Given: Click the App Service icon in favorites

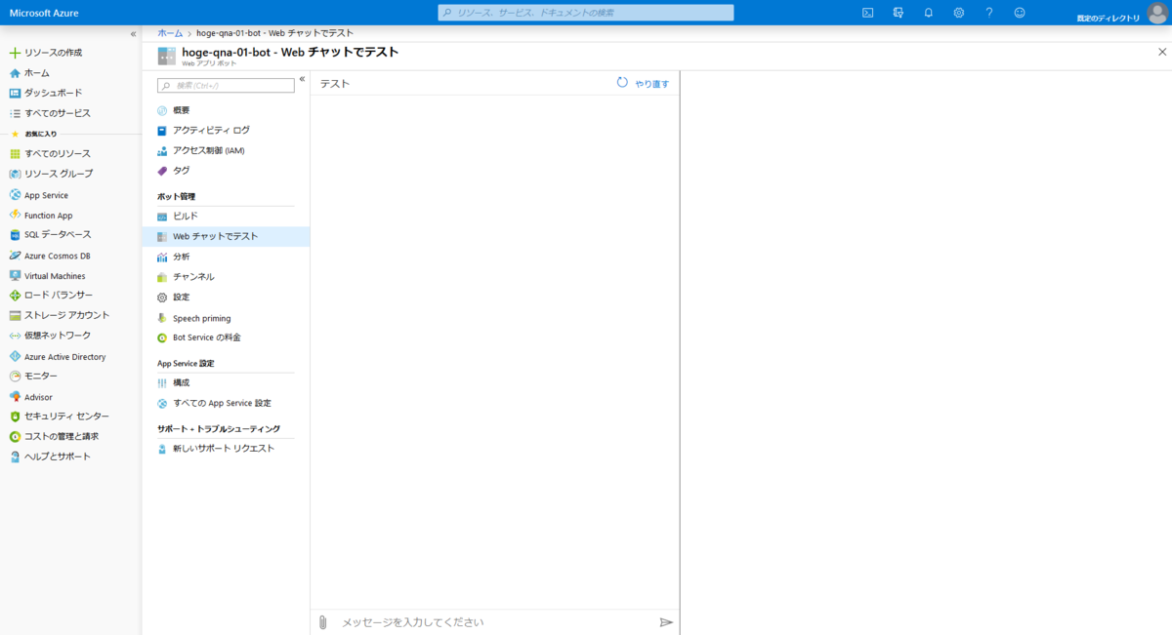Looking at the screenshot, I should 15,195.
